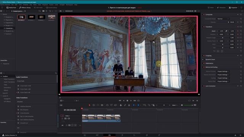Click the Flip Horizontal icon
This screenshot has height=137, width=244.
(x=218, y=51)
